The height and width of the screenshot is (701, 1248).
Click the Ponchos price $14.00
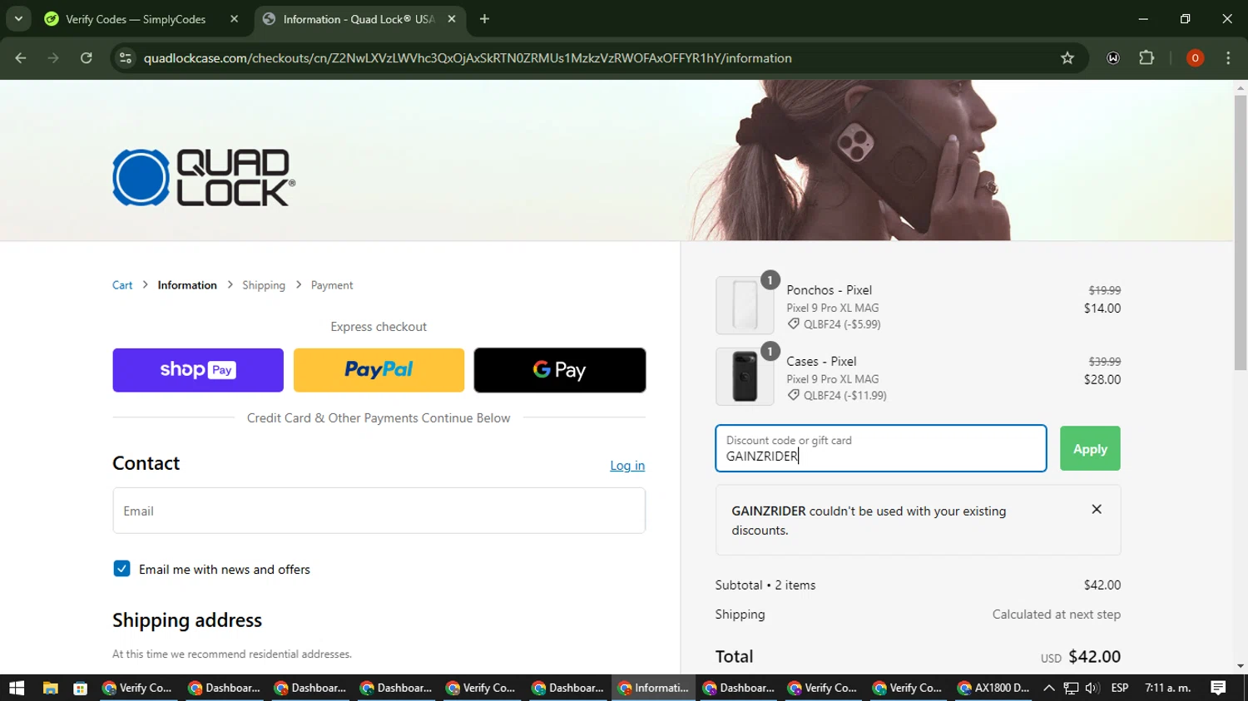coord(1102,308)
